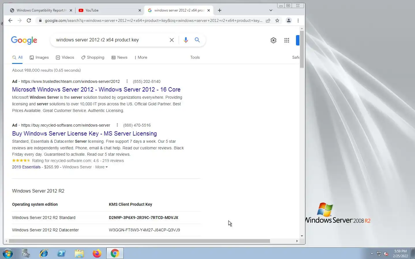Click the padlock site info icon
The width and height of the screenshot is (415, 259).
(40, 20)
